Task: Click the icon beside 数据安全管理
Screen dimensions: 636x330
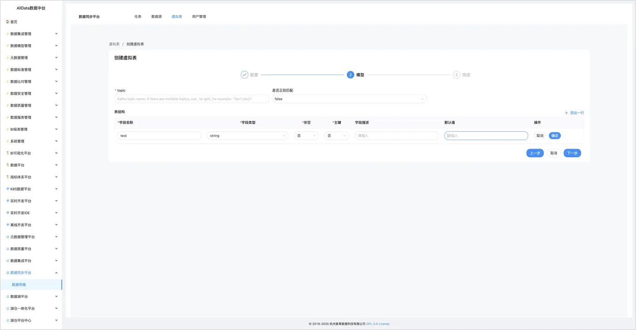Action: point(8,94)
